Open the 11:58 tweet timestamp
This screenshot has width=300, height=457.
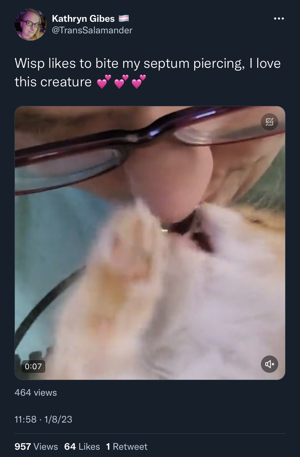coord(25,420)
